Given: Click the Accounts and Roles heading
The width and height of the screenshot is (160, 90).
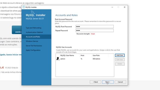Looking at the screenshot, I should (66, 15).
